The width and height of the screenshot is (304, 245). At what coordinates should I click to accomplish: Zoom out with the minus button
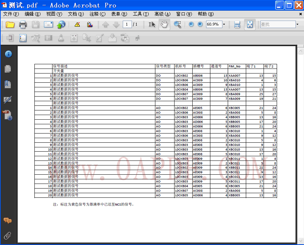click(x=191, y=24)
